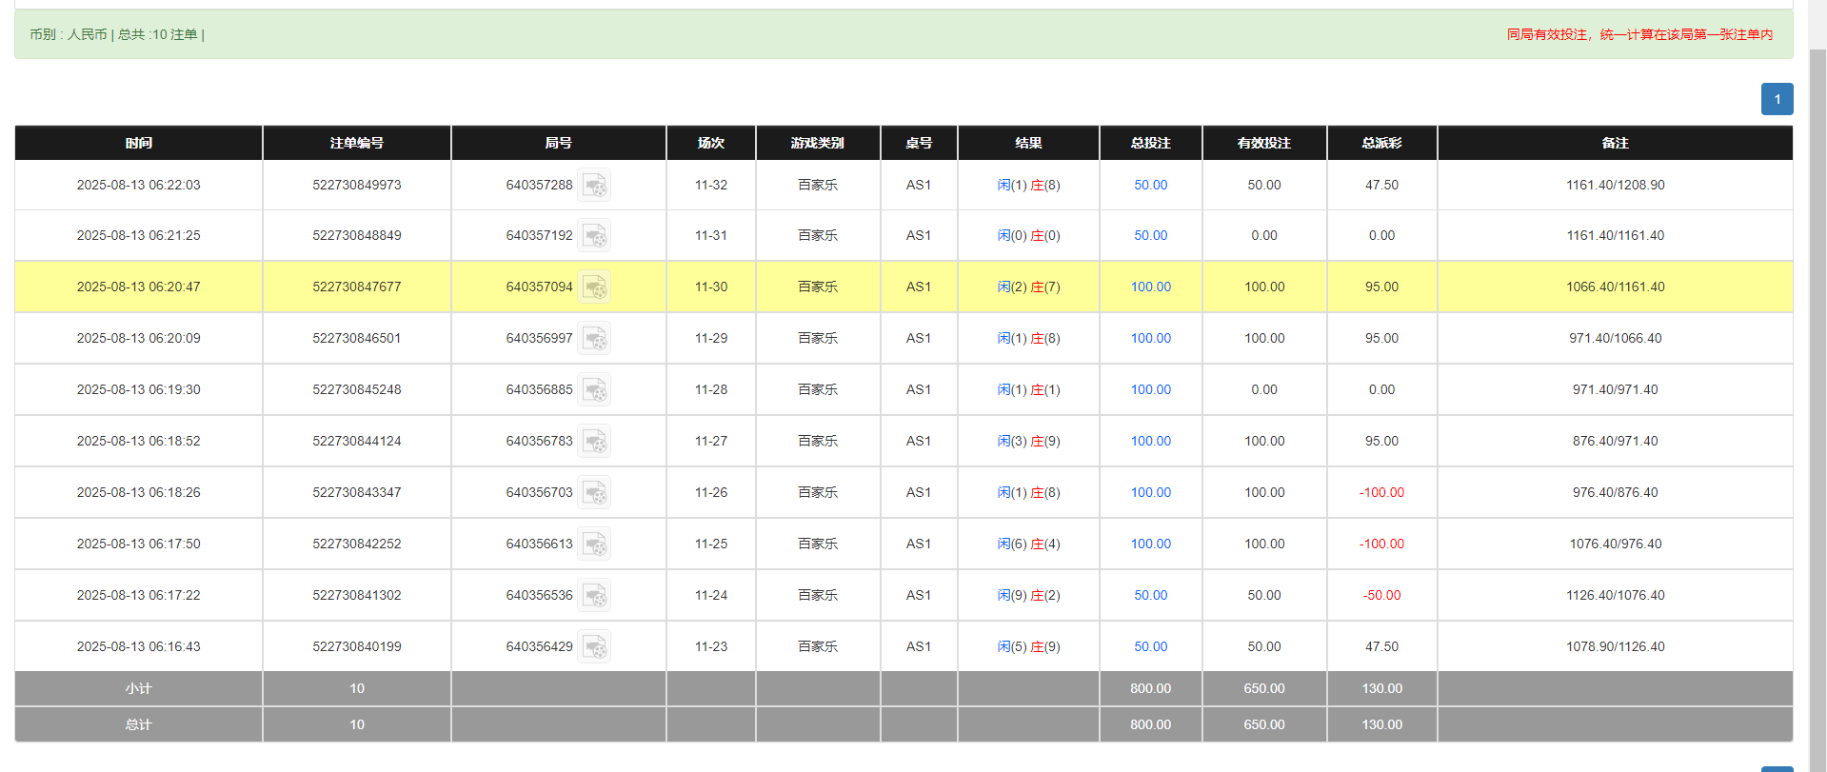
Task: Open video replay icon for round 640356885
Action: tap(594, 389)
